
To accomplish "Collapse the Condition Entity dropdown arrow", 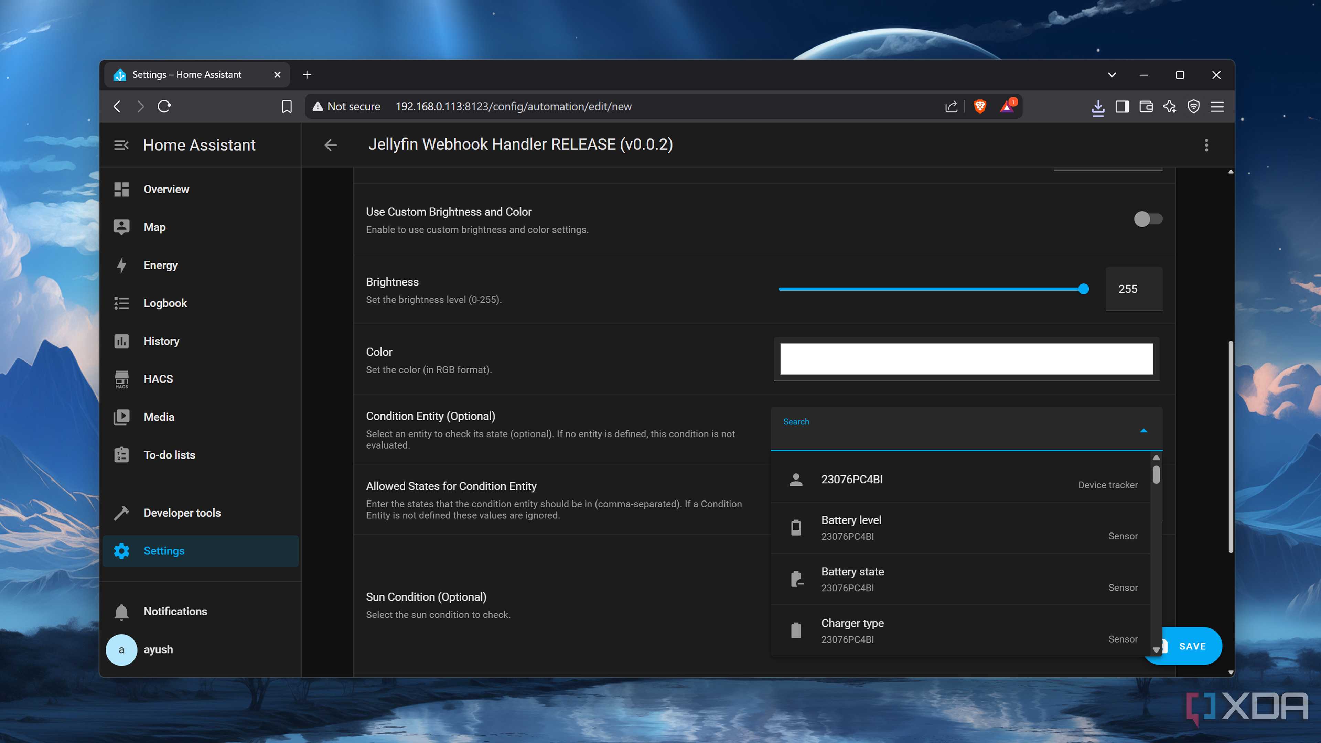I will [x=1143, y=431].
